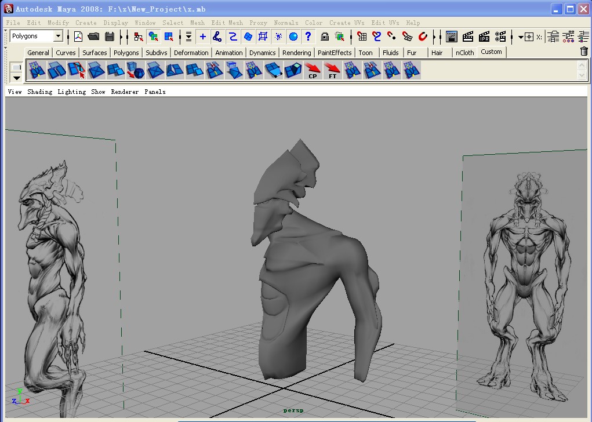This screenshot has height=422, width=592.
Task: Create a new scene with the toolbar icon
Action: click(78, 37)
